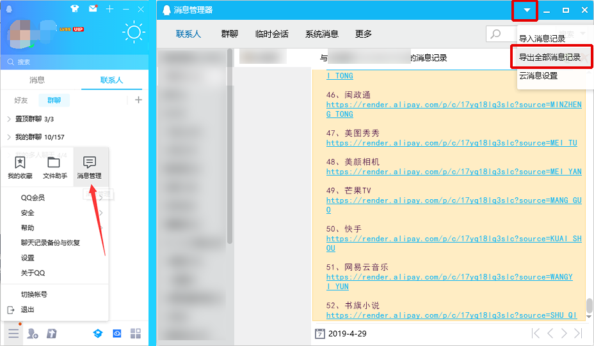This screenshot has height=346, width=594.
Task: Click the upgrade icon in bottom bar
Action: [x=51, y=333]
